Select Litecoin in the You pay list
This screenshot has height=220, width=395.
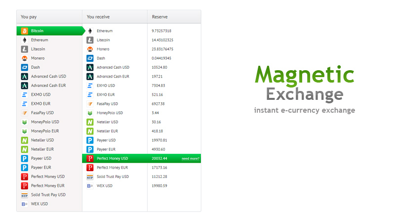pos(38,49)
